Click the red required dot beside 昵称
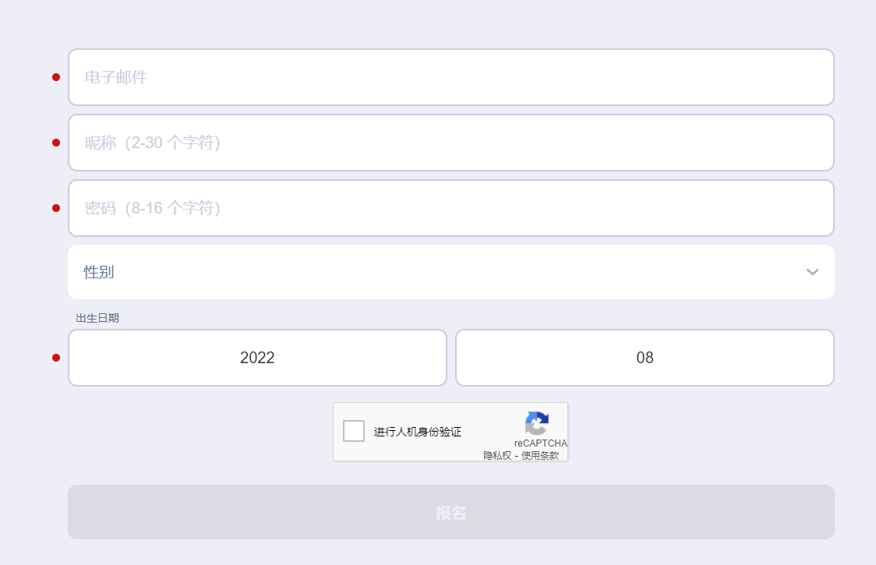 56,143
